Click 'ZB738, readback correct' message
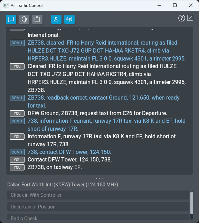This screenshot has height=223, width=199. [104, 102]
